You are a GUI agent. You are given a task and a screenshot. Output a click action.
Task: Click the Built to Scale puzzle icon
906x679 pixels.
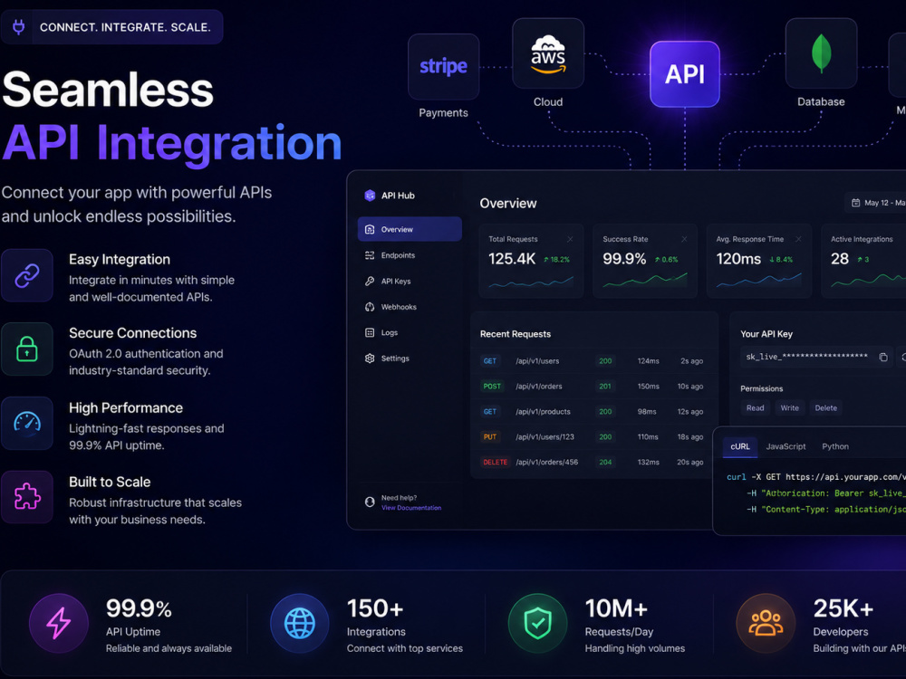tap(26, 497)
